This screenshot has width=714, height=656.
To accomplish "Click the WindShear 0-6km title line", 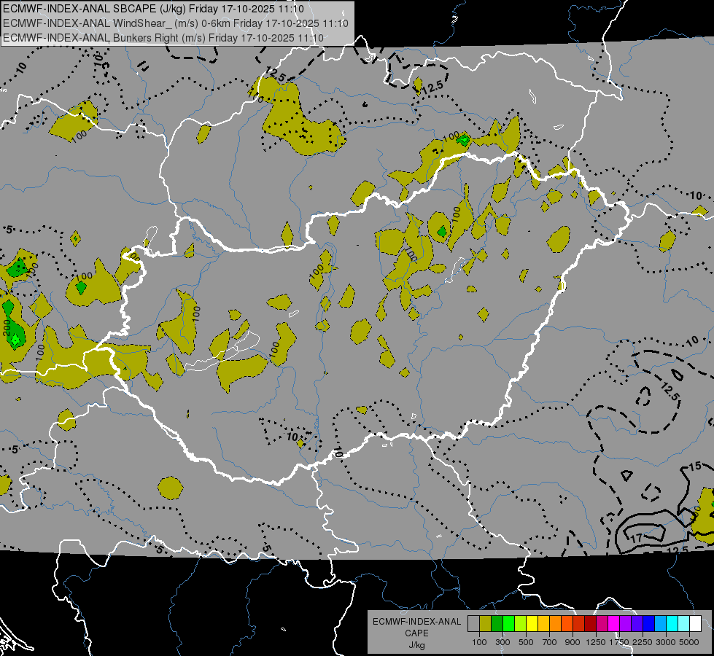I will click(x=175, y=23).
